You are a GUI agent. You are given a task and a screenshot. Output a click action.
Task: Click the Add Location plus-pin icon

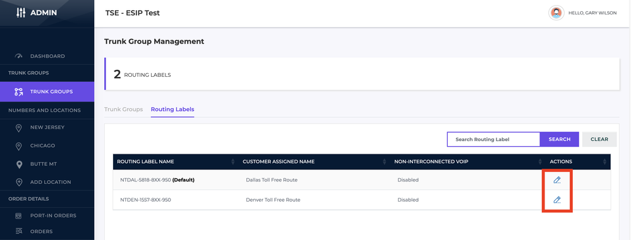[18, 182]
